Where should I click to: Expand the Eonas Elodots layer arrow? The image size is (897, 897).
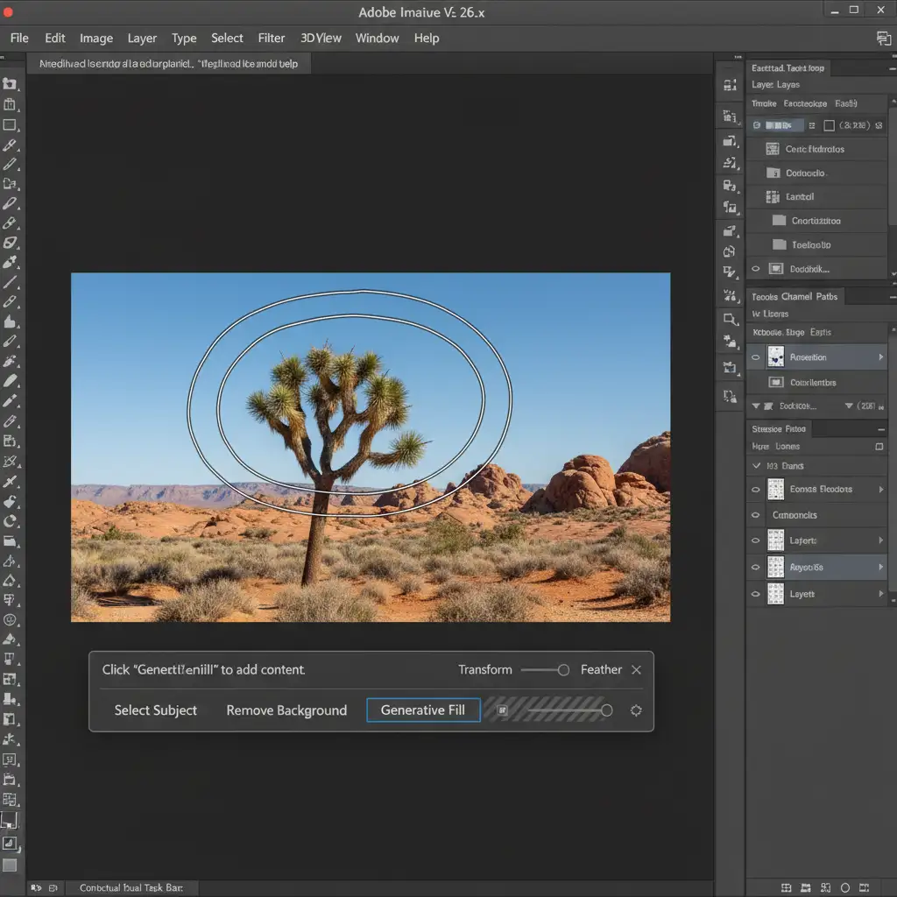880,490
